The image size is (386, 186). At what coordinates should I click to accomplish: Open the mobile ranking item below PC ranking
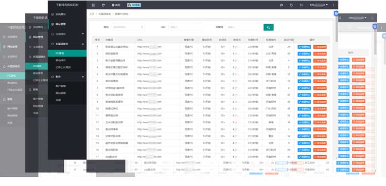click(x=67, y=60)
